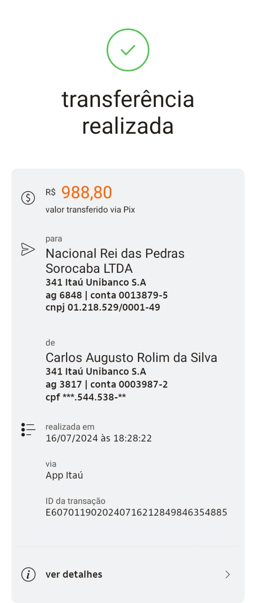Open the R$ 988,80 amount details
The image size is (256, 603).
(86, 192)
